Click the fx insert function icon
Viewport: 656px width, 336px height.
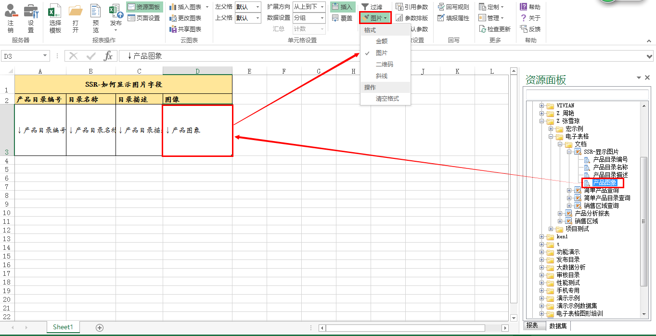click(x=108, y=56)
